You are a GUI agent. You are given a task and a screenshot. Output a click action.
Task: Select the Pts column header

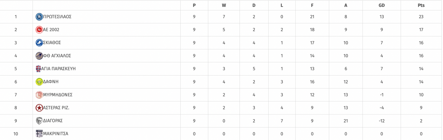pyautogui.click(x=421, y=5)
